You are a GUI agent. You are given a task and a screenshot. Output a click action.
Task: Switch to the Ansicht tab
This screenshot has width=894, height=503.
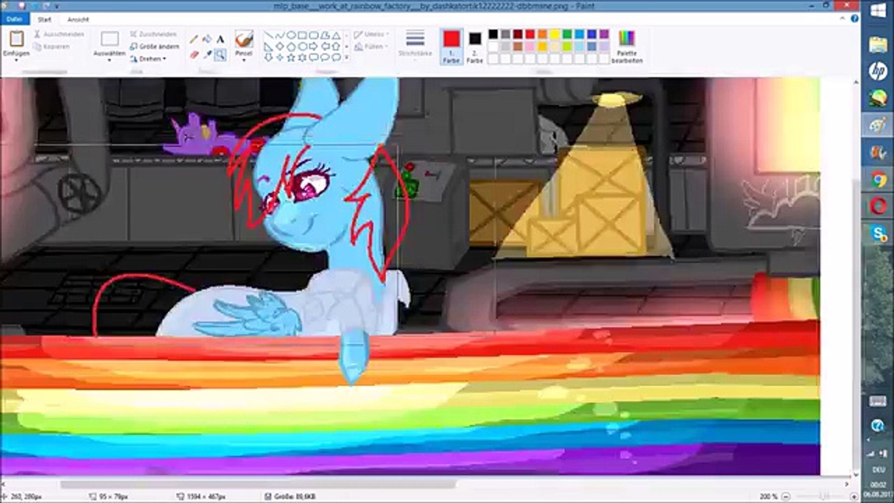(78, 20)
